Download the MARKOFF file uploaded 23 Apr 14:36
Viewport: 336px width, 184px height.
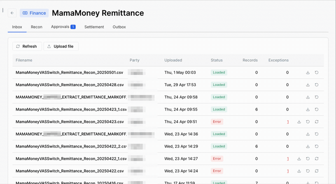308,134
